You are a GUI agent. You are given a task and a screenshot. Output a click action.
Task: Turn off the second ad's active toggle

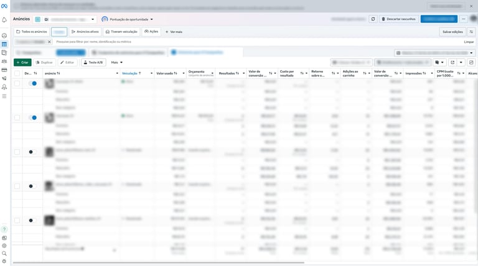(32, 117)
